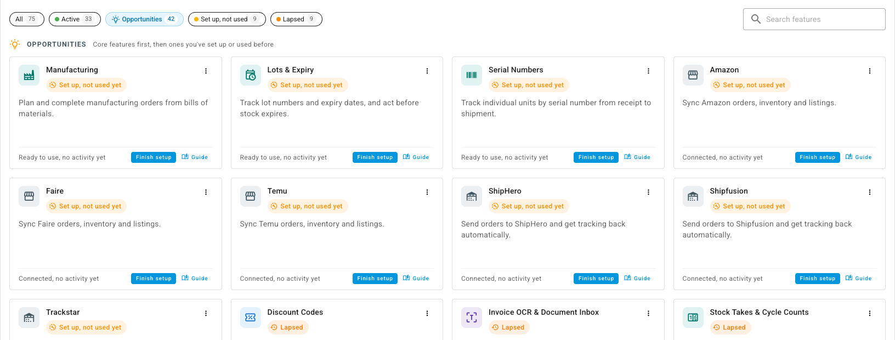
Task: Click 'Sync Temu orders, inventory and listings.' text
Action: point(312,224)
